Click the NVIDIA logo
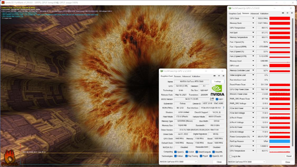297x167 pixels. pos(217,90)
